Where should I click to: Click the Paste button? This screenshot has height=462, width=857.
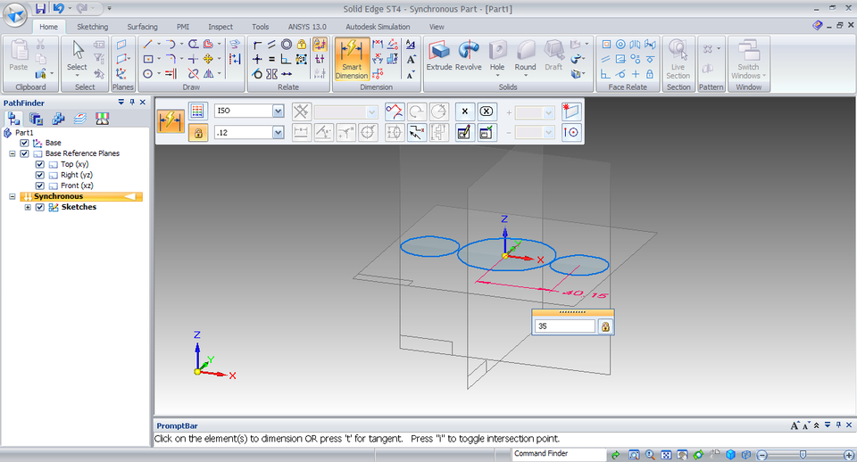[19, 55]
